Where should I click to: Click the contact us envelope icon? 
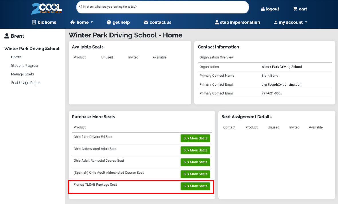tap(146, 22)
